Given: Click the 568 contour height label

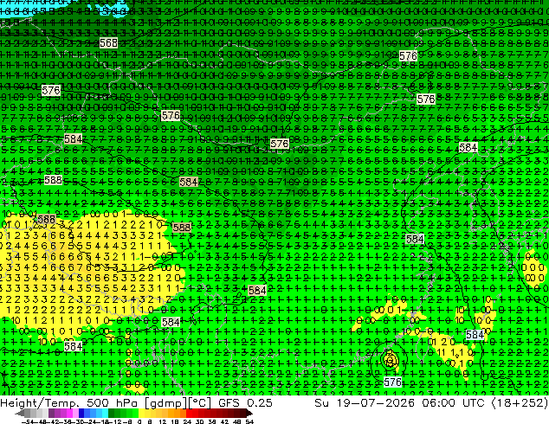Looking at the screenshot, I should pyautogui.click(x=108, y=43).
